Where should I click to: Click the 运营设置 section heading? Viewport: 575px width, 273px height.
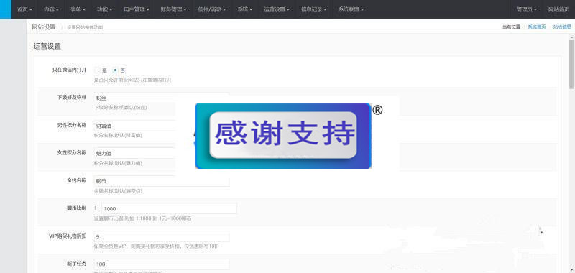point(47,47)
